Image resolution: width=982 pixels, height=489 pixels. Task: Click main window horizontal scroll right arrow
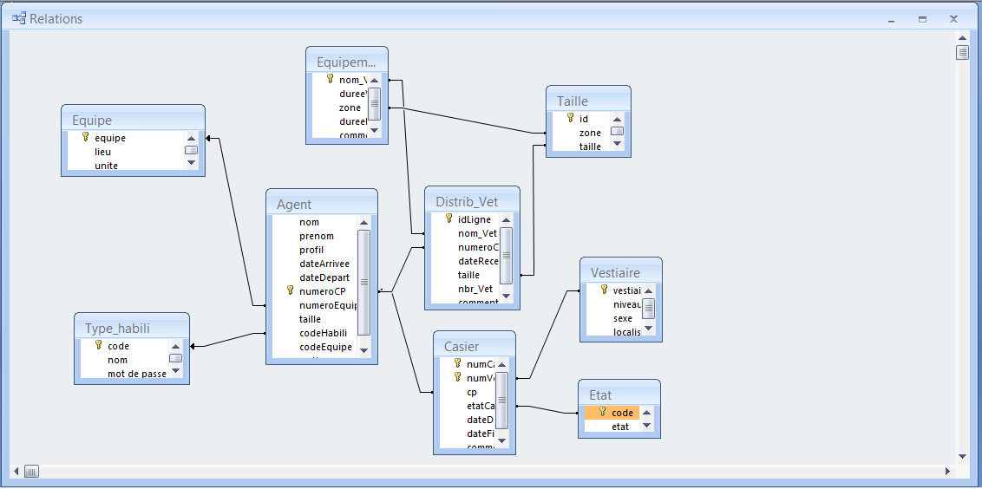click(x=947, y=471)
